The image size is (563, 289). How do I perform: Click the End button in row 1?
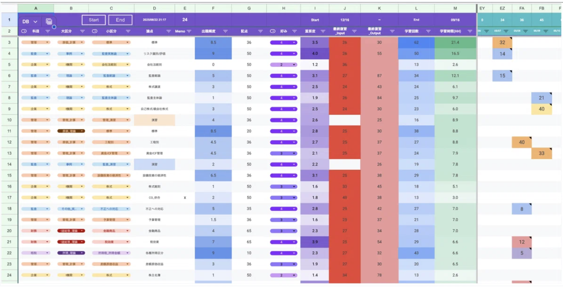[x=120, y=20]
